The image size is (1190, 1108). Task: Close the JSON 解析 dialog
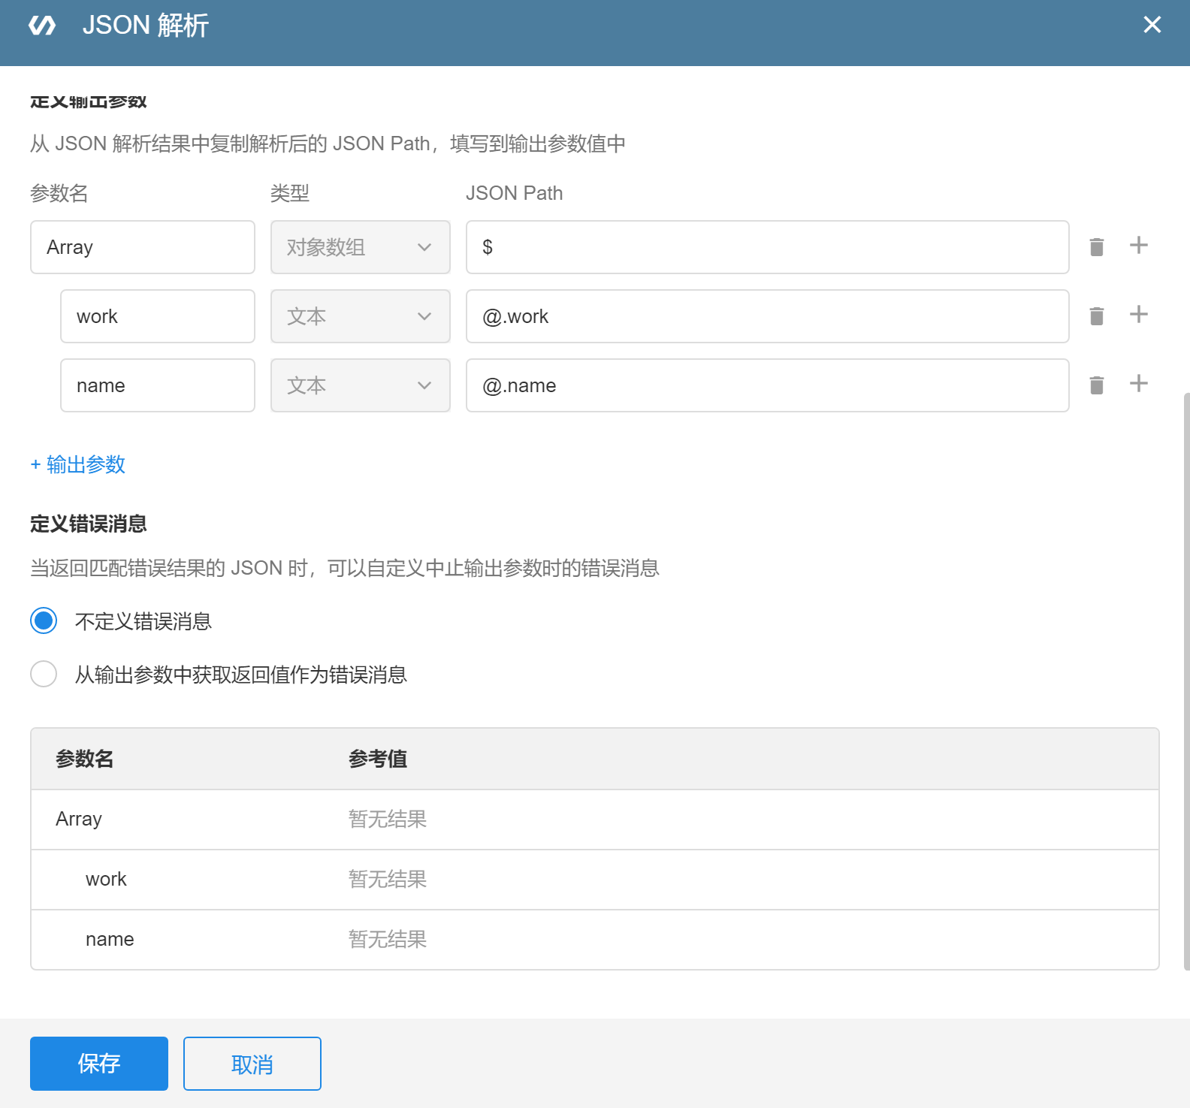pos(1152,25)
